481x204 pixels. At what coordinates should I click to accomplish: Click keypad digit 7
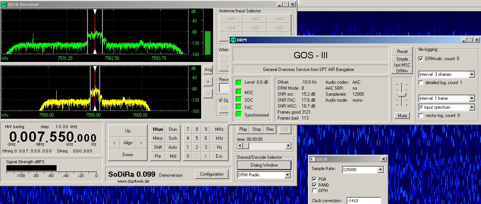point(188,129)
